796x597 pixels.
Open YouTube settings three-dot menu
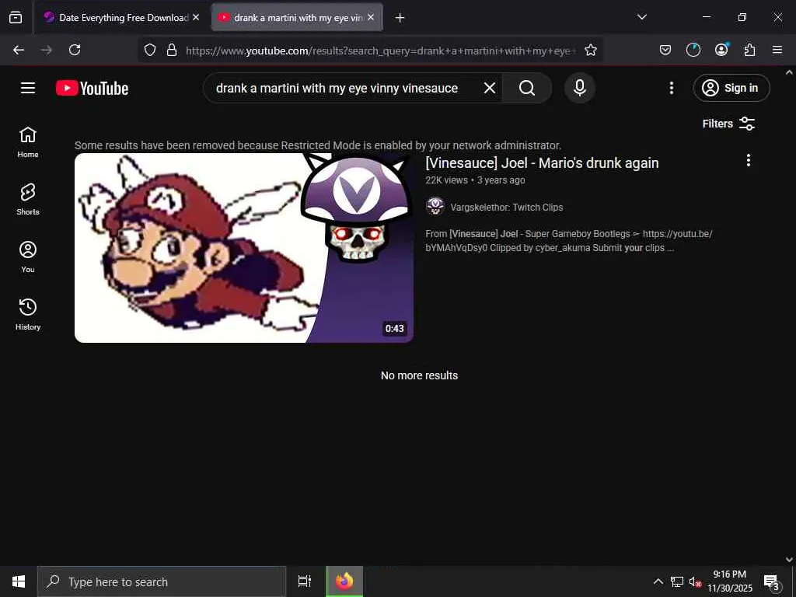671,88
